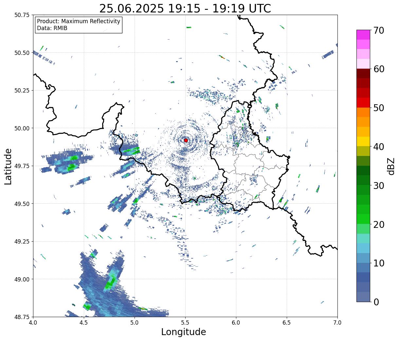Click the pale pink swatch above 60 dBZ
Viewport: 399px width, 340px height.
363,64
